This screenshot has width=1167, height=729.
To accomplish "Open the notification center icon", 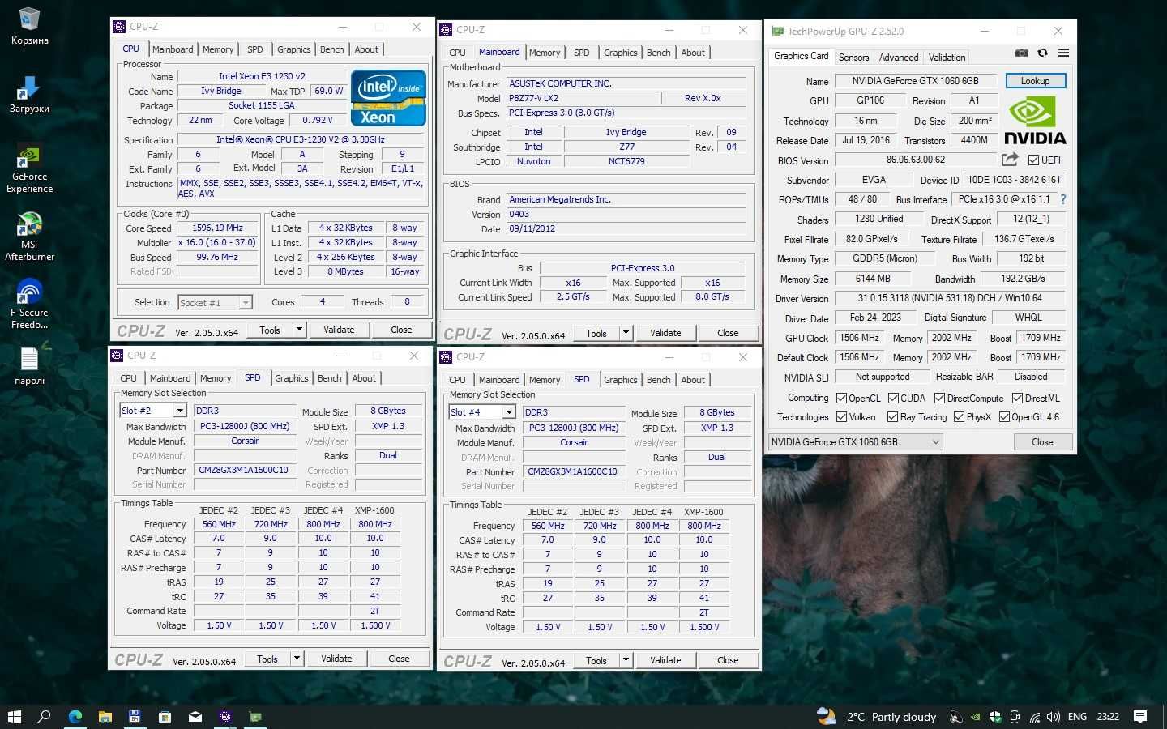I will coord(1140,717).
